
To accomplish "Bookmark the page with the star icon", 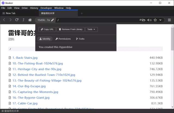I will point(155,20).
